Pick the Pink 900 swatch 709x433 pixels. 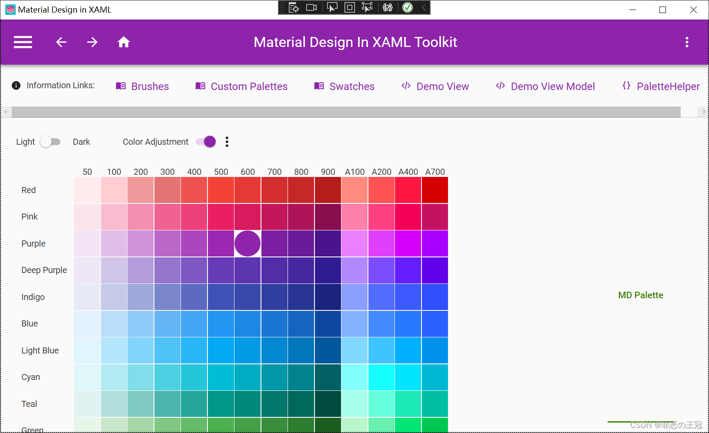click(328, 217)
